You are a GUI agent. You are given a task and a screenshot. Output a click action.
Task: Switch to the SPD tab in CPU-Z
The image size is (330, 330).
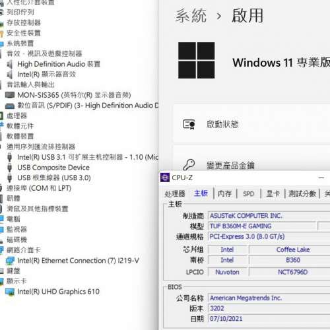point(249,194)
